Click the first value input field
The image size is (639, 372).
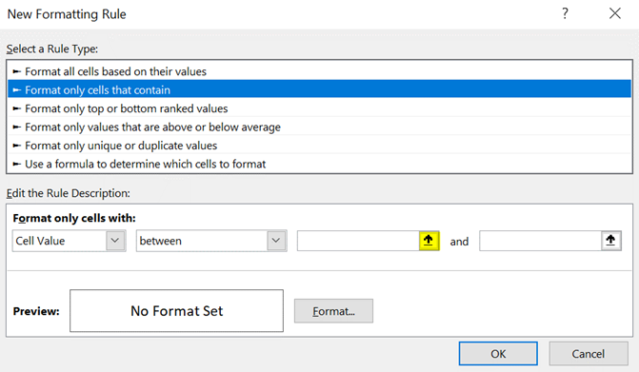coord(358,241)
